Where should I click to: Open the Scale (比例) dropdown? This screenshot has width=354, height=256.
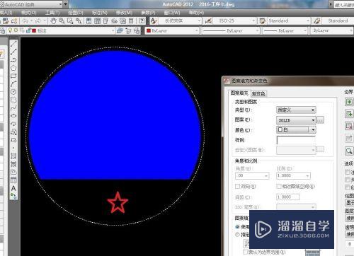tap(293, 175)
